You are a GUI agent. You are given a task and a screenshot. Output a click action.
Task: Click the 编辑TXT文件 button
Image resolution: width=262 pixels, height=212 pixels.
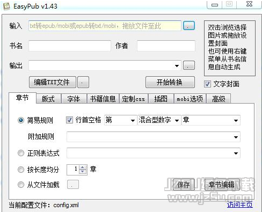click(x=53, y=82)
